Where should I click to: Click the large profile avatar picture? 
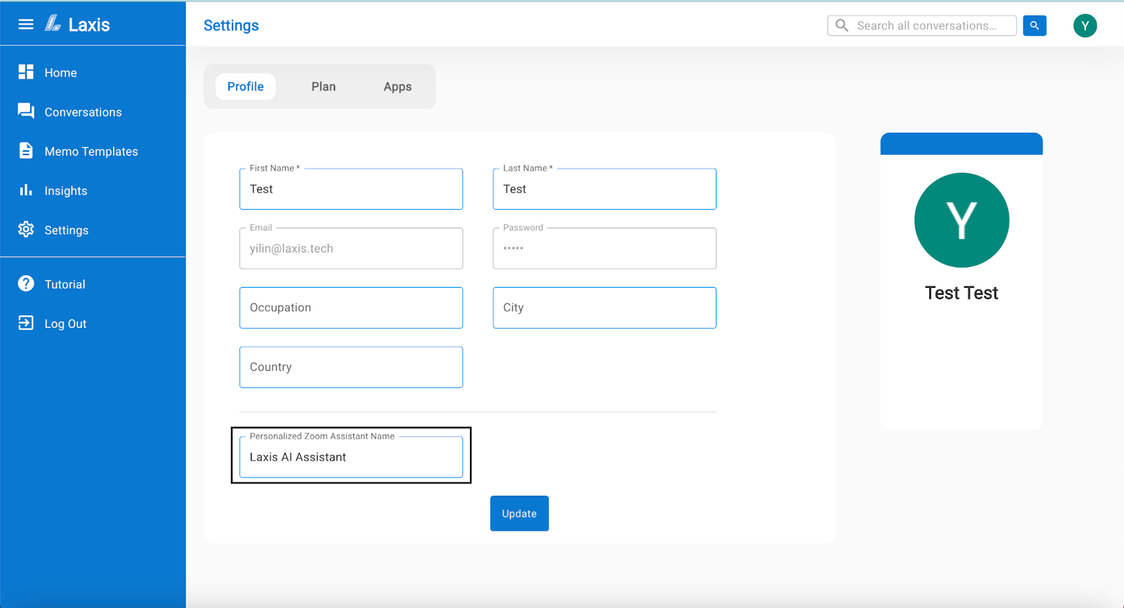click(x=961, y=220)
